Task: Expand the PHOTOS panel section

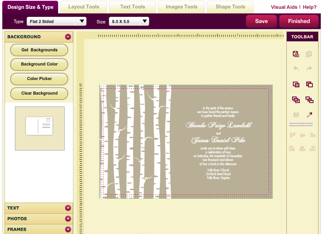Action: 68,219
